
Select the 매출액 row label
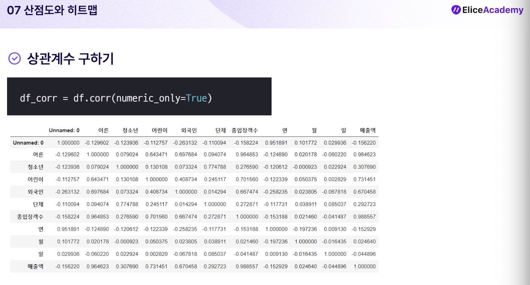36,267
